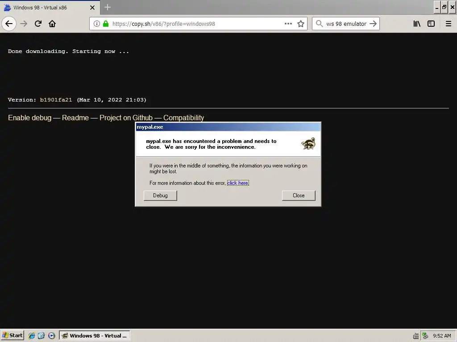Submit search with the arrow button
The image size is (457, 342).
tap(373, 24)
